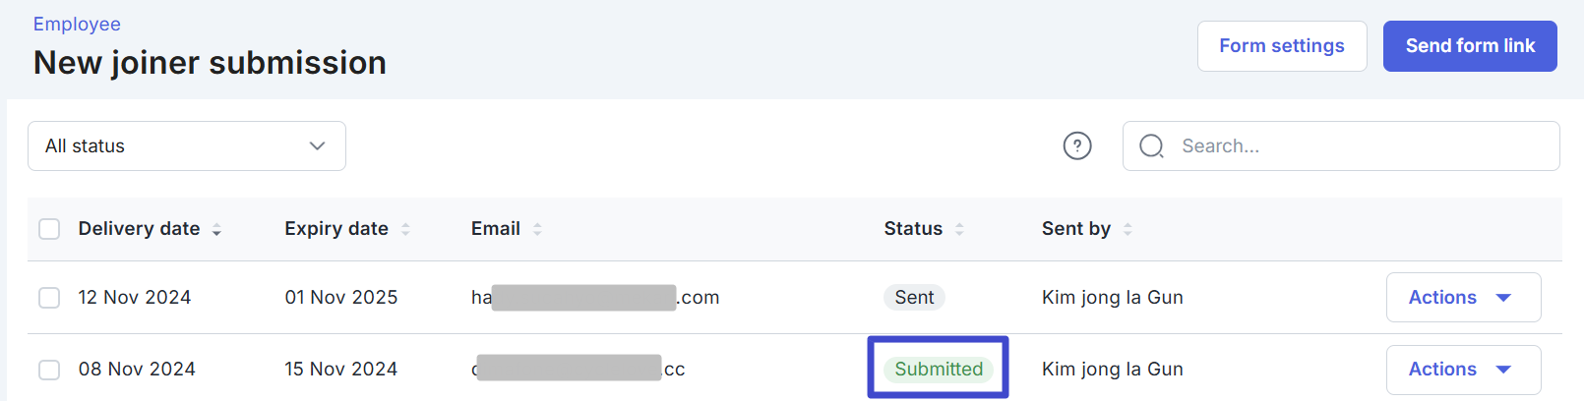Sort by Status column arrows
The width and height of the screenshot is (1584, 401).
(959, 229)
